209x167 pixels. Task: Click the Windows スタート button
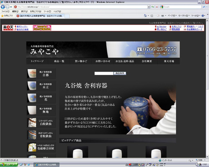coord(9,165)
